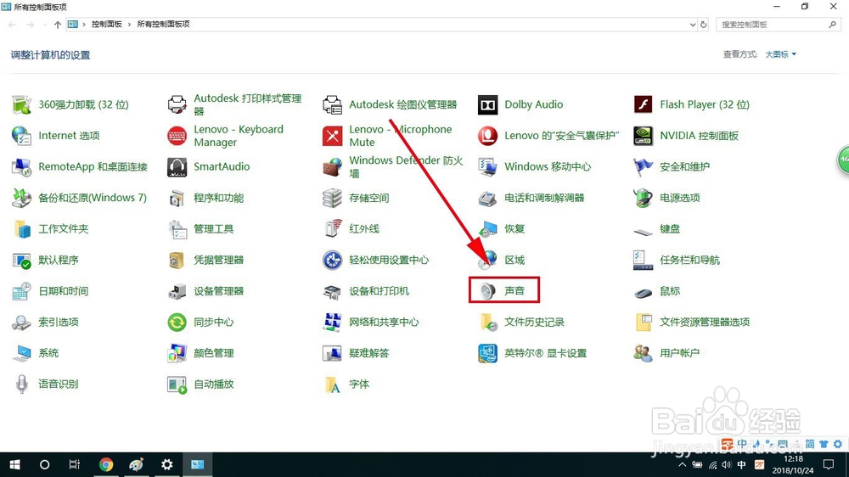849x477 pixels.
Task: Open the 任务栏和导航 link
Action: point(689,260)
